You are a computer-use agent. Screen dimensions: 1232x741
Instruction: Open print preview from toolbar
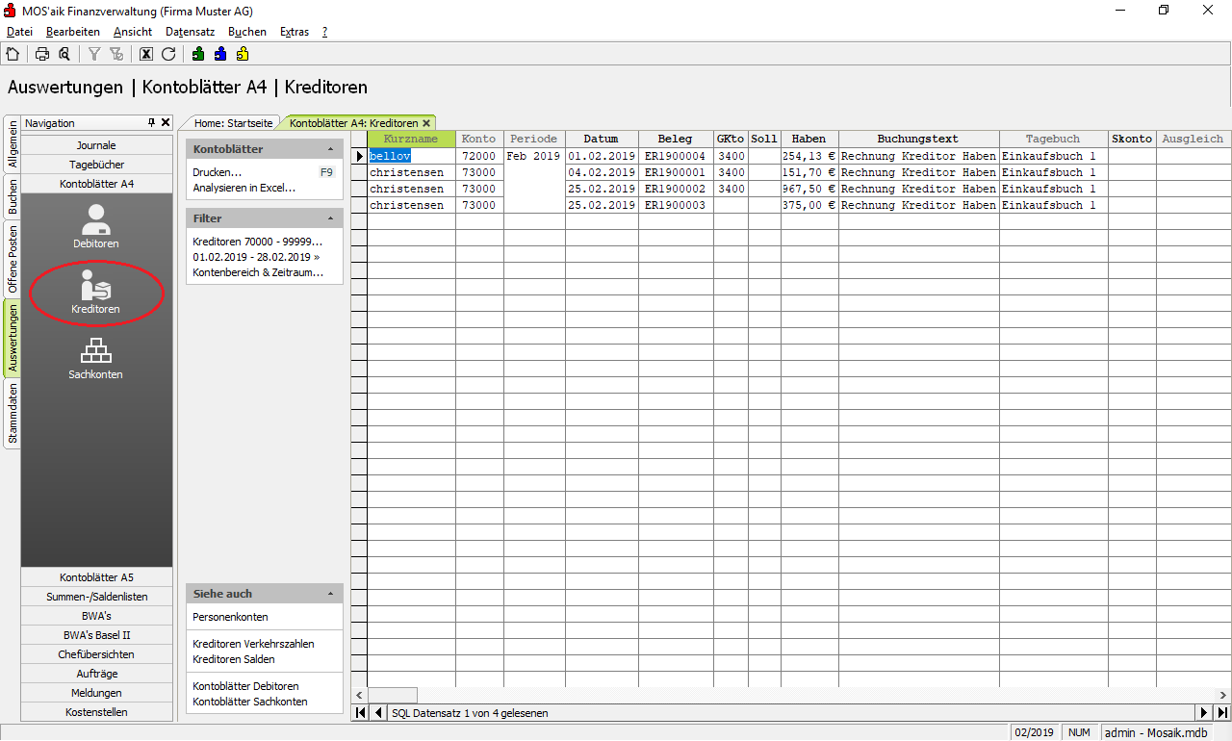click(64, 55)
